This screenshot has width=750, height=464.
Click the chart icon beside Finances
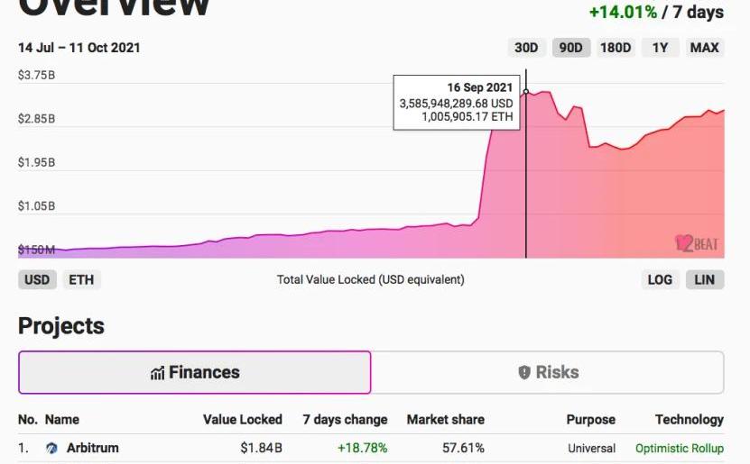coord(158,373)
